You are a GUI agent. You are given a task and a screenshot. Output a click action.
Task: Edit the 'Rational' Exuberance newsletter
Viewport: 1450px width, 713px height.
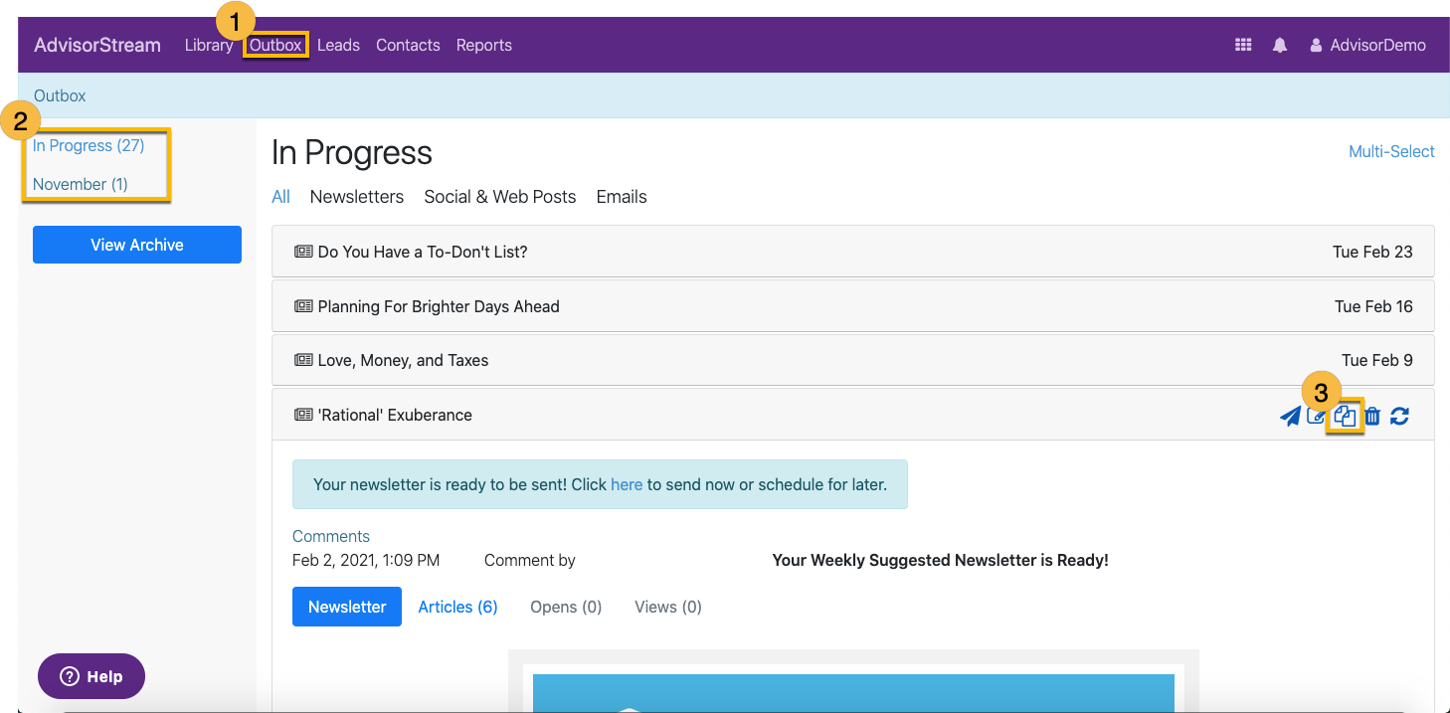[x=1316, y=416]
